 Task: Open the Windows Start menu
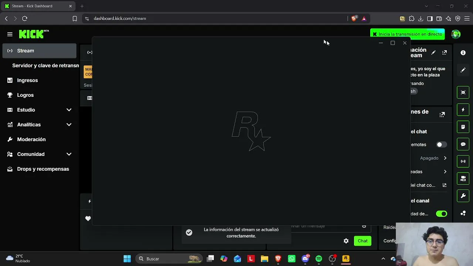127,259
